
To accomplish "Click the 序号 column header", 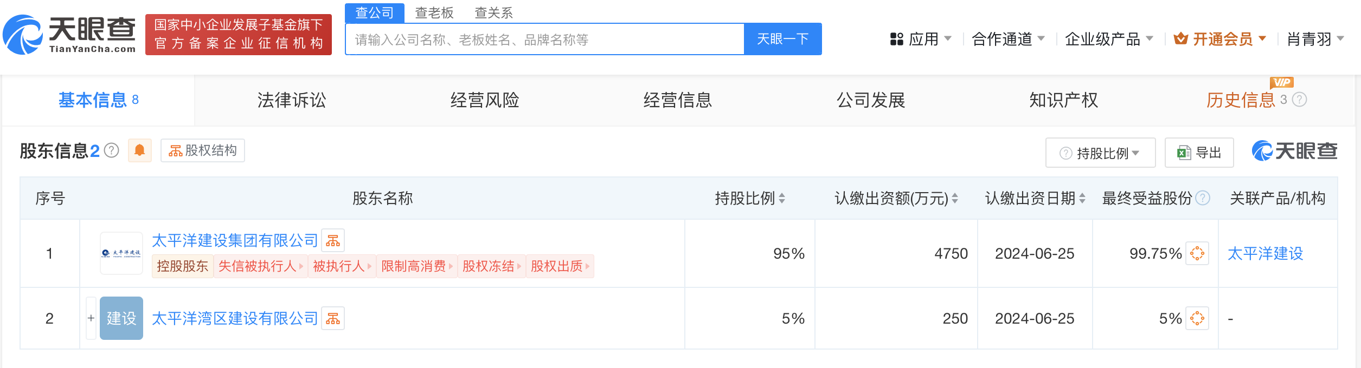I will (50, 199).
